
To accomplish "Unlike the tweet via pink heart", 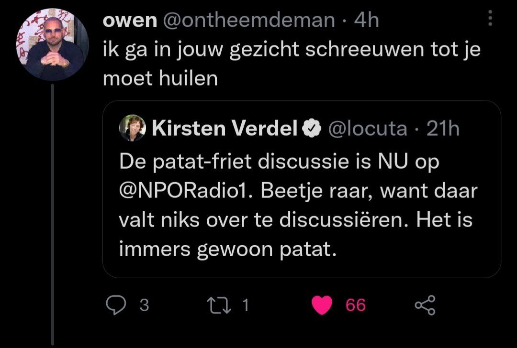I will (322, 305).
